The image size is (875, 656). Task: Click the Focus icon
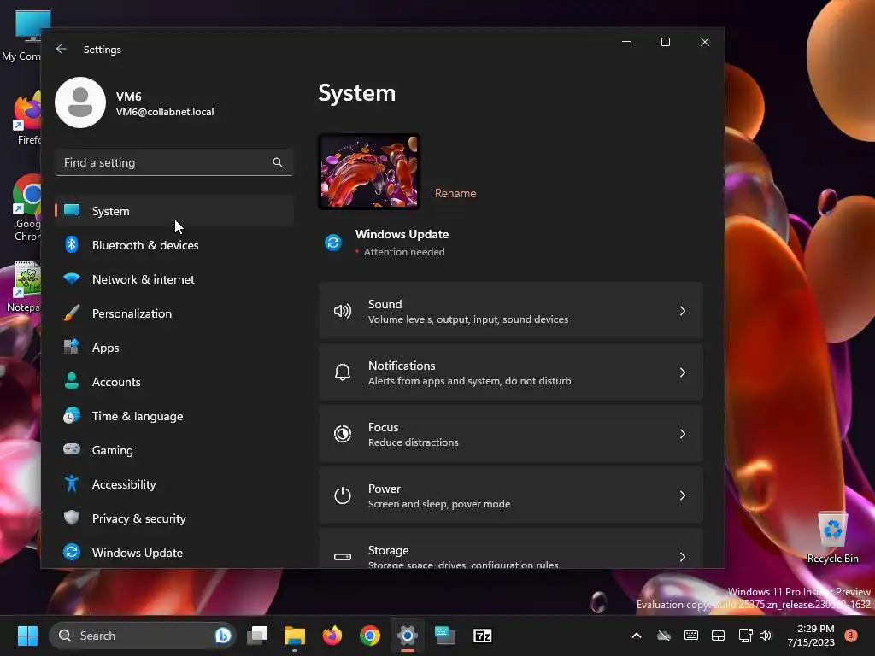343,434
